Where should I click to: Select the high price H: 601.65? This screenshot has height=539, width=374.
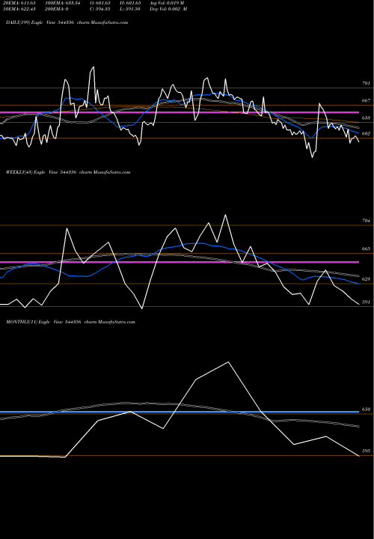click(130, 3)
